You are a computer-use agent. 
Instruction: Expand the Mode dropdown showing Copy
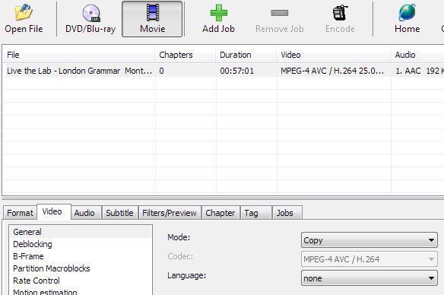[x=369, y=240]
